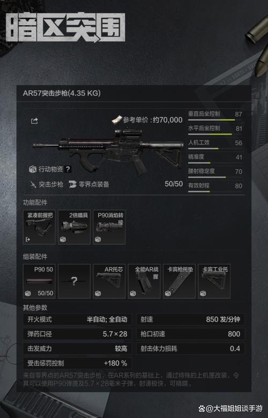Open the unknown question-mark attachment slot
The width and height of the screenshot is (268, 418).
click(75, 281)
